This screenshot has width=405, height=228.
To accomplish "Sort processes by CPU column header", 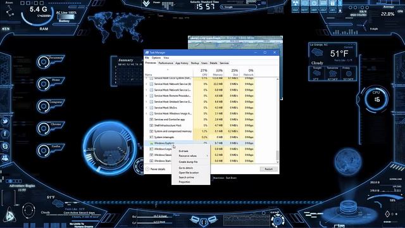I will click(x=201, y=72).
